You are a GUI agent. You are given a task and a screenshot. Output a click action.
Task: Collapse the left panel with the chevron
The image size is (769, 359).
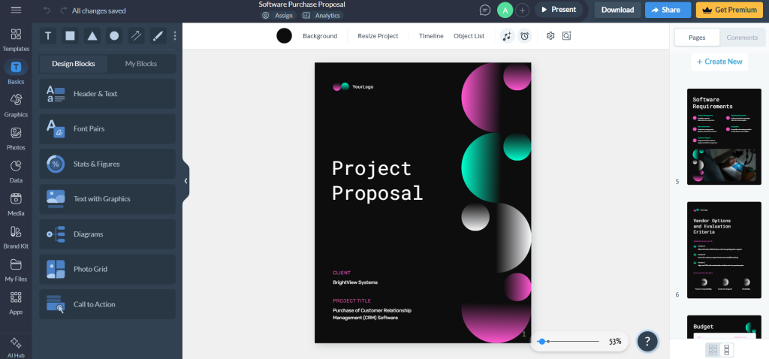186,181
